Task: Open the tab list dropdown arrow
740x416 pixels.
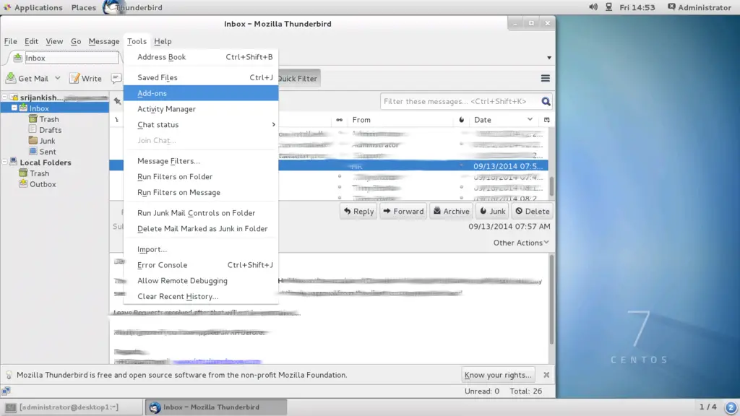Action: [549, 58]
